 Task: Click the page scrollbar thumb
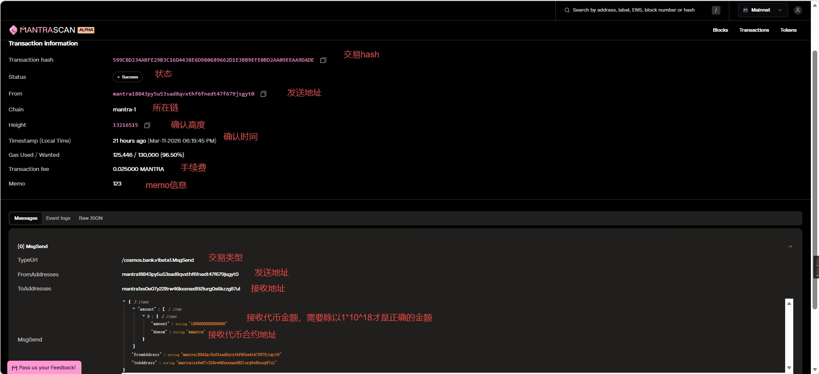coord(816,180)
